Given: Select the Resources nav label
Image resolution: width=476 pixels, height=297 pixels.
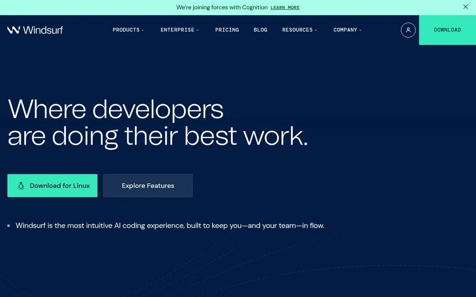Looking at the screenshot, I should tap(297, 30).
